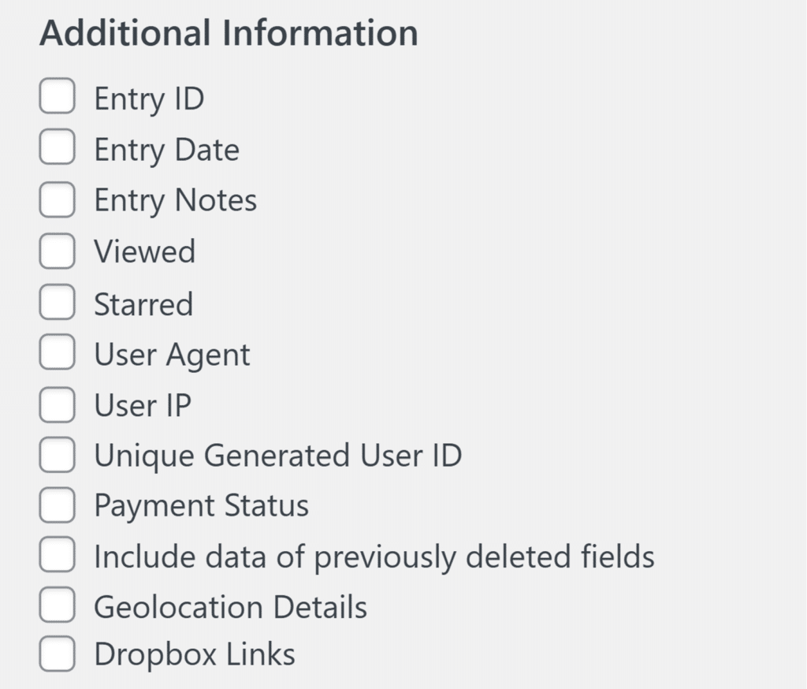This screenshot has width=807, height=689.
Task: Check the Dropbox Links checkbox
Action: 58,654
